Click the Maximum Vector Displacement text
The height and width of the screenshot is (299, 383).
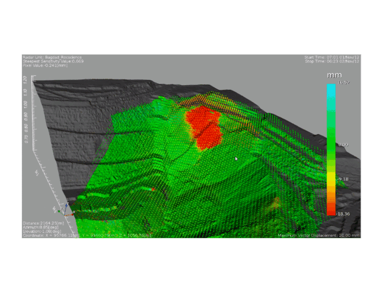click(318, 235)
